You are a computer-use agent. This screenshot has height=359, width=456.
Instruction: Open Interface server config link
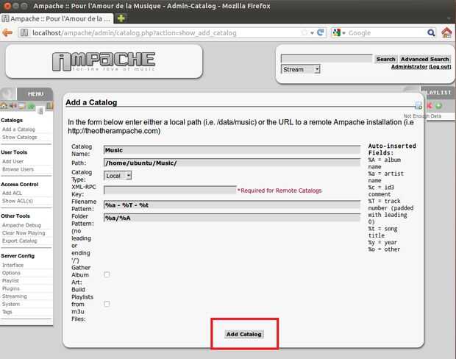click(x=13, y=265)
